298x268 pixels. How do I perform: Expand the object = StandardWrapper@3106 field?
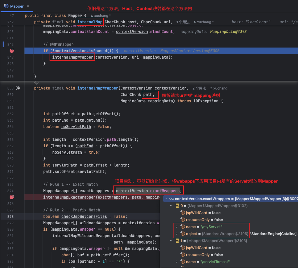177,234
